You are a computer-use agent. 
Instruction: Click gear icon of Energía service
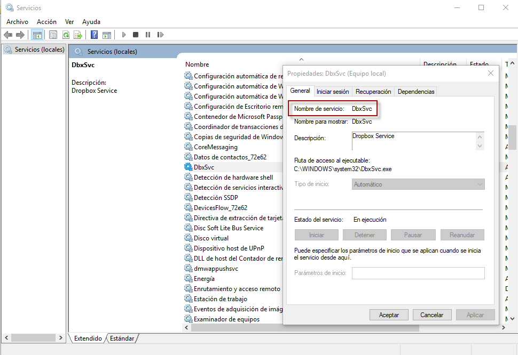pos(189,279)
